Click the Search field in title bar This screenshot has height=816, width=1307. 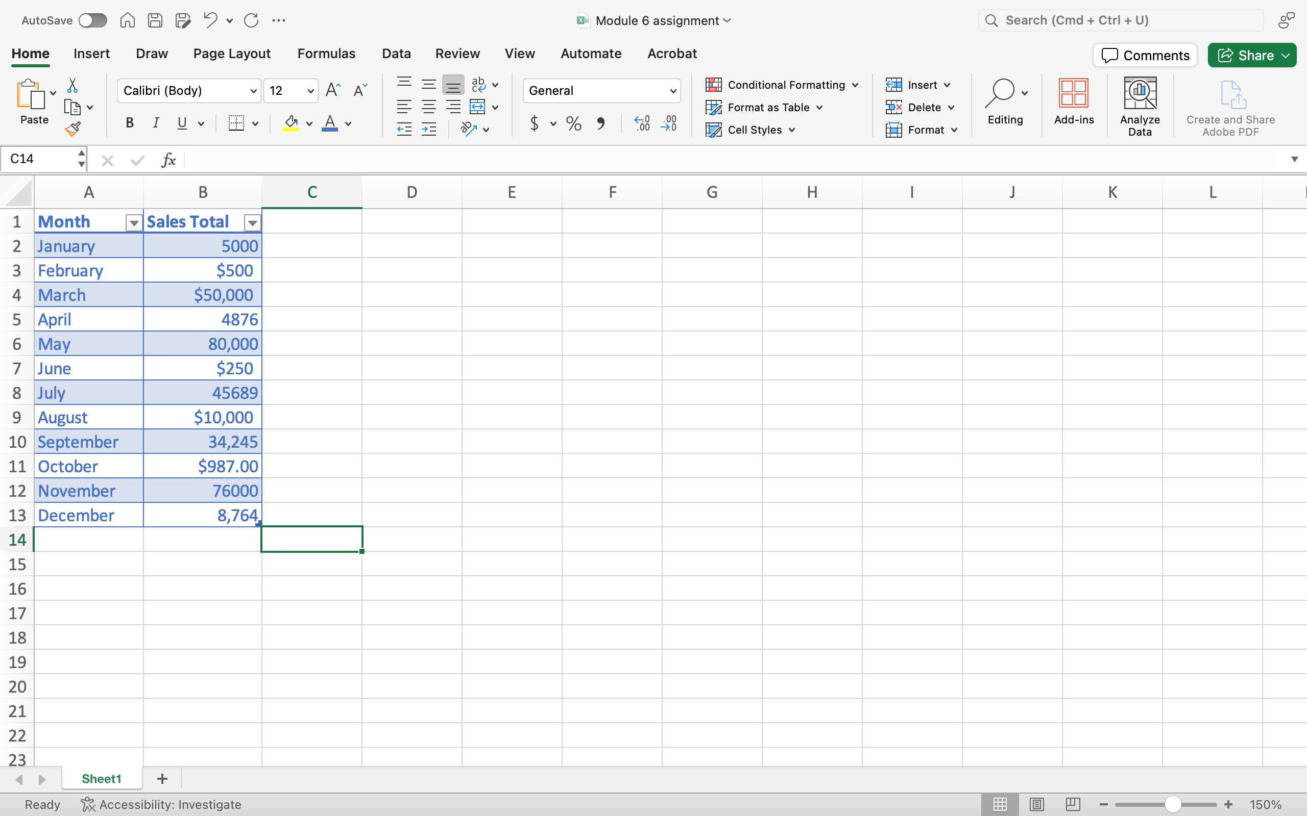1121,20
